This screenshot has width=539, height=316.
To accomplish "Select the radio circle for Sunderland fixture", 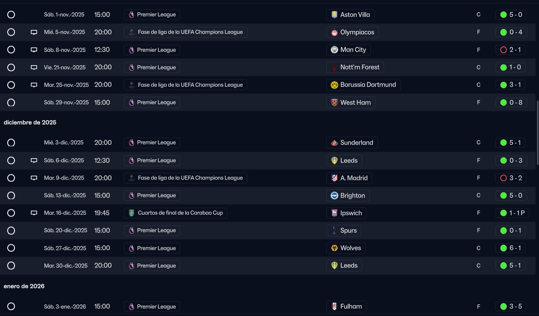I will click(x=11, y=143).
